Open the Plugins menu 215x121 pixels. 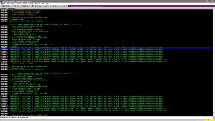click(x=19, y=4)
